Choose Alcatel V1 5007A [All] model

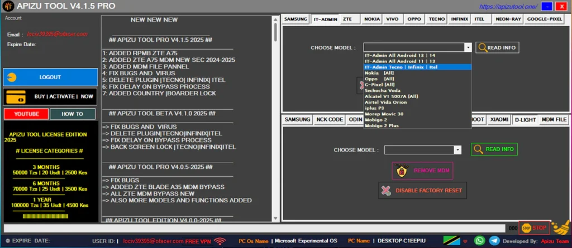(417, 96)
